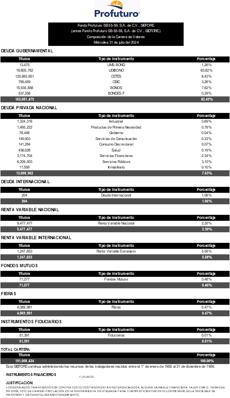Select the 191,008,424 total cartera value
Image resolution: width=230 pixels, height=398 pixels.
click(25, 361)
